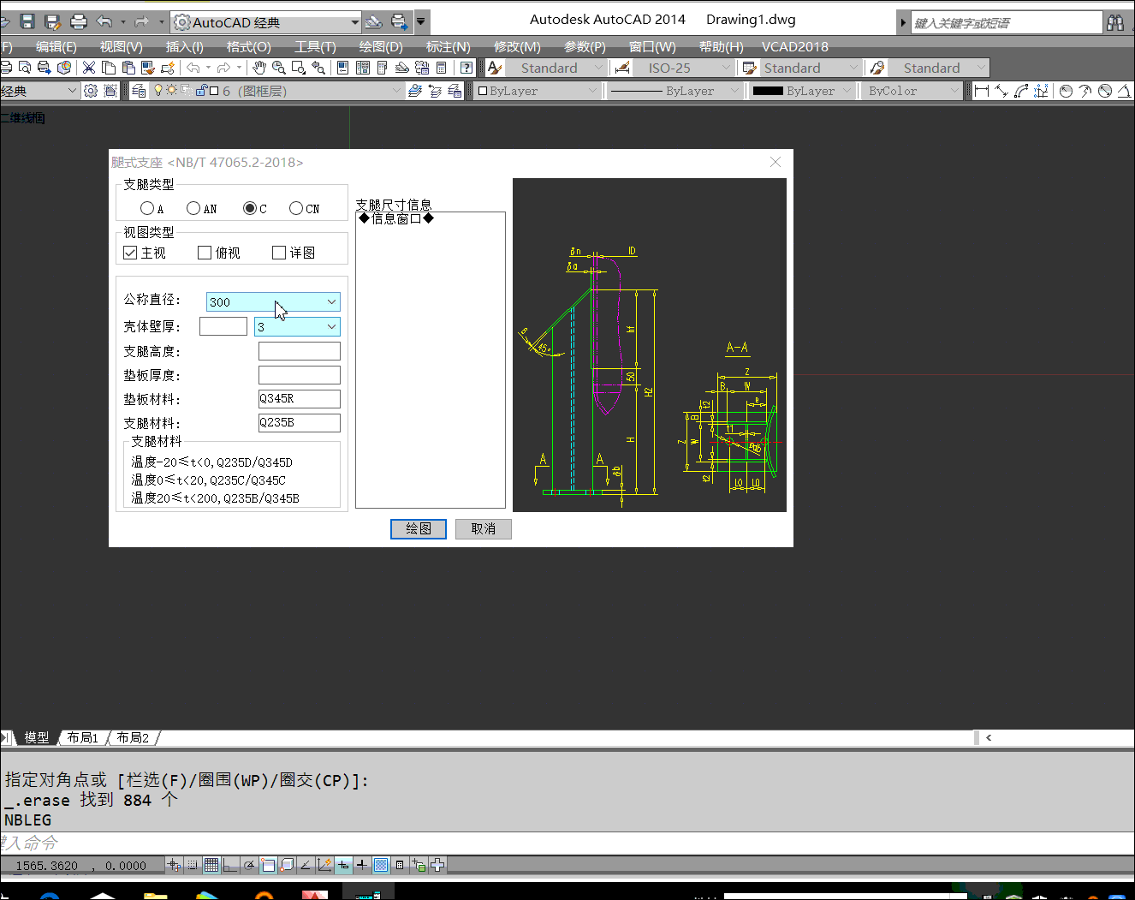Image resolution: width=1135 pixels, height=900 pixels.
Task: Enable the 详图 checkbox
Action: tap(279, 253)
